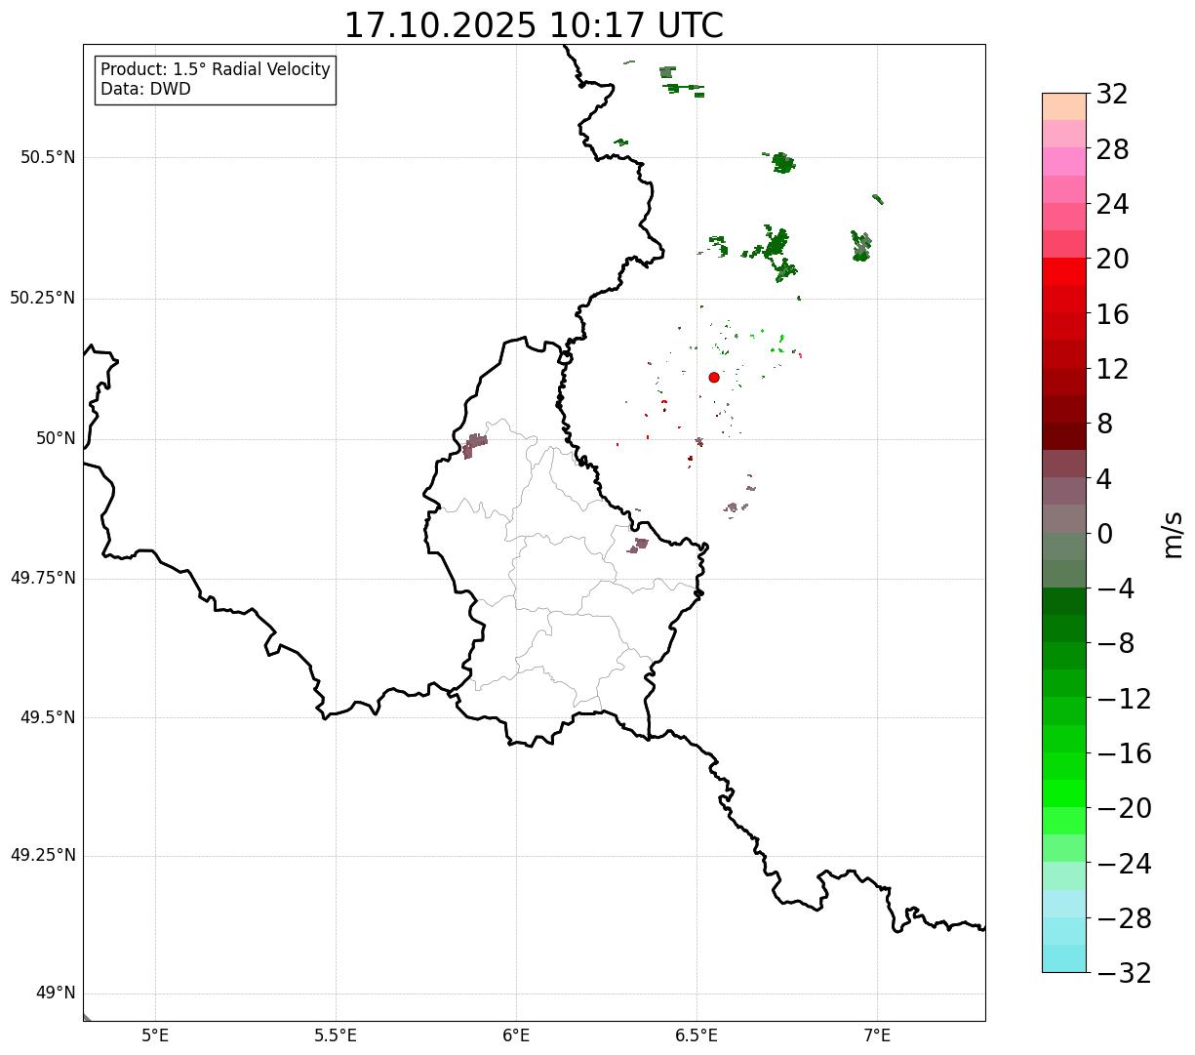Viewport: 1195px width, 1055px height.
Task: Click colorbar tick value 0
Action: (1104, 534)
